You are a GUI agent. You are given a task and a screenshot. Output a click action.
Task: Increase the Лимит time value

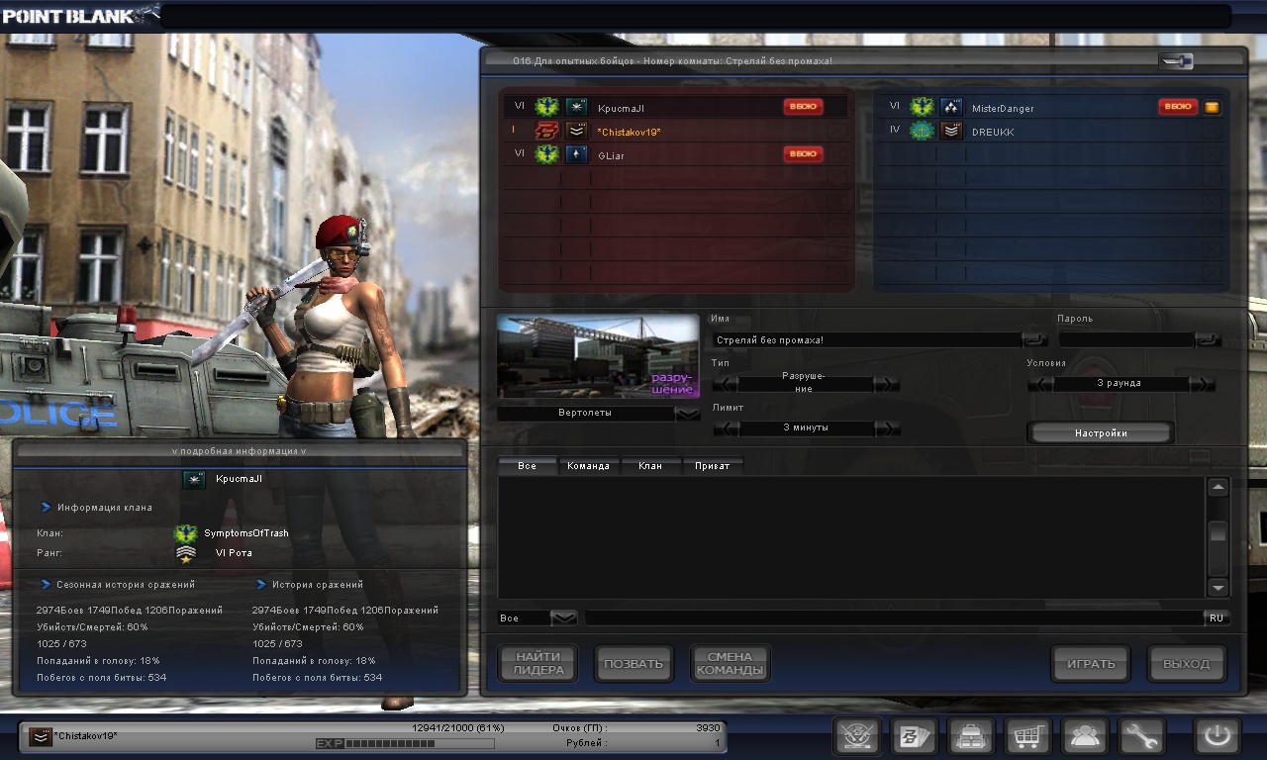click(887, 428)
